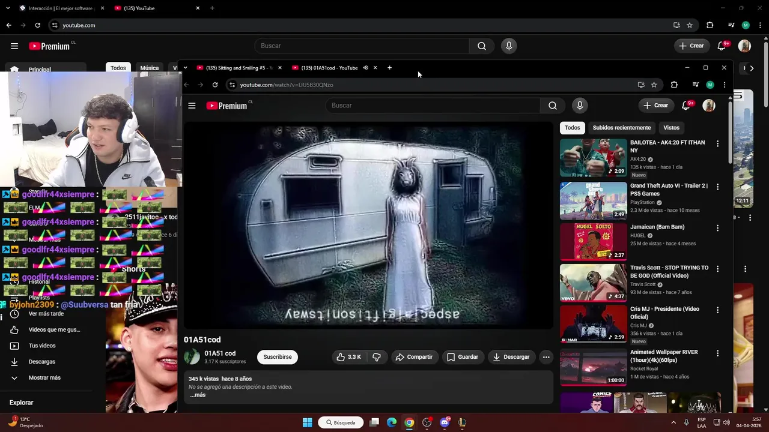Reload the page in the front browser window
Image resolution: width=769 pixels, height=432 pixels.
click(x=215, y=85)
